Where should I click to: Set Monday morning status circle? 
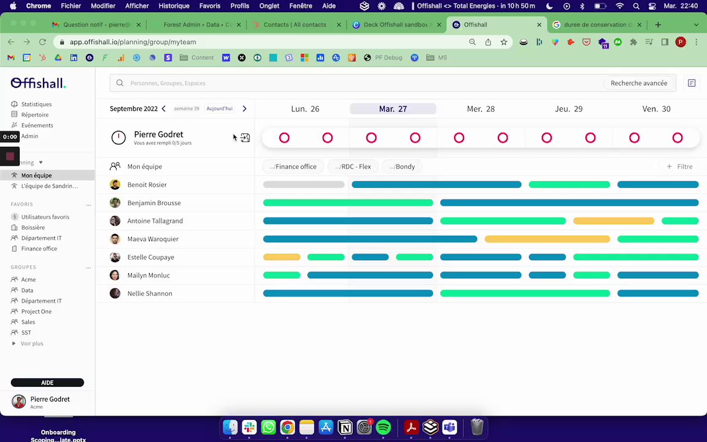pyautogui.click(x=284, y=138)
